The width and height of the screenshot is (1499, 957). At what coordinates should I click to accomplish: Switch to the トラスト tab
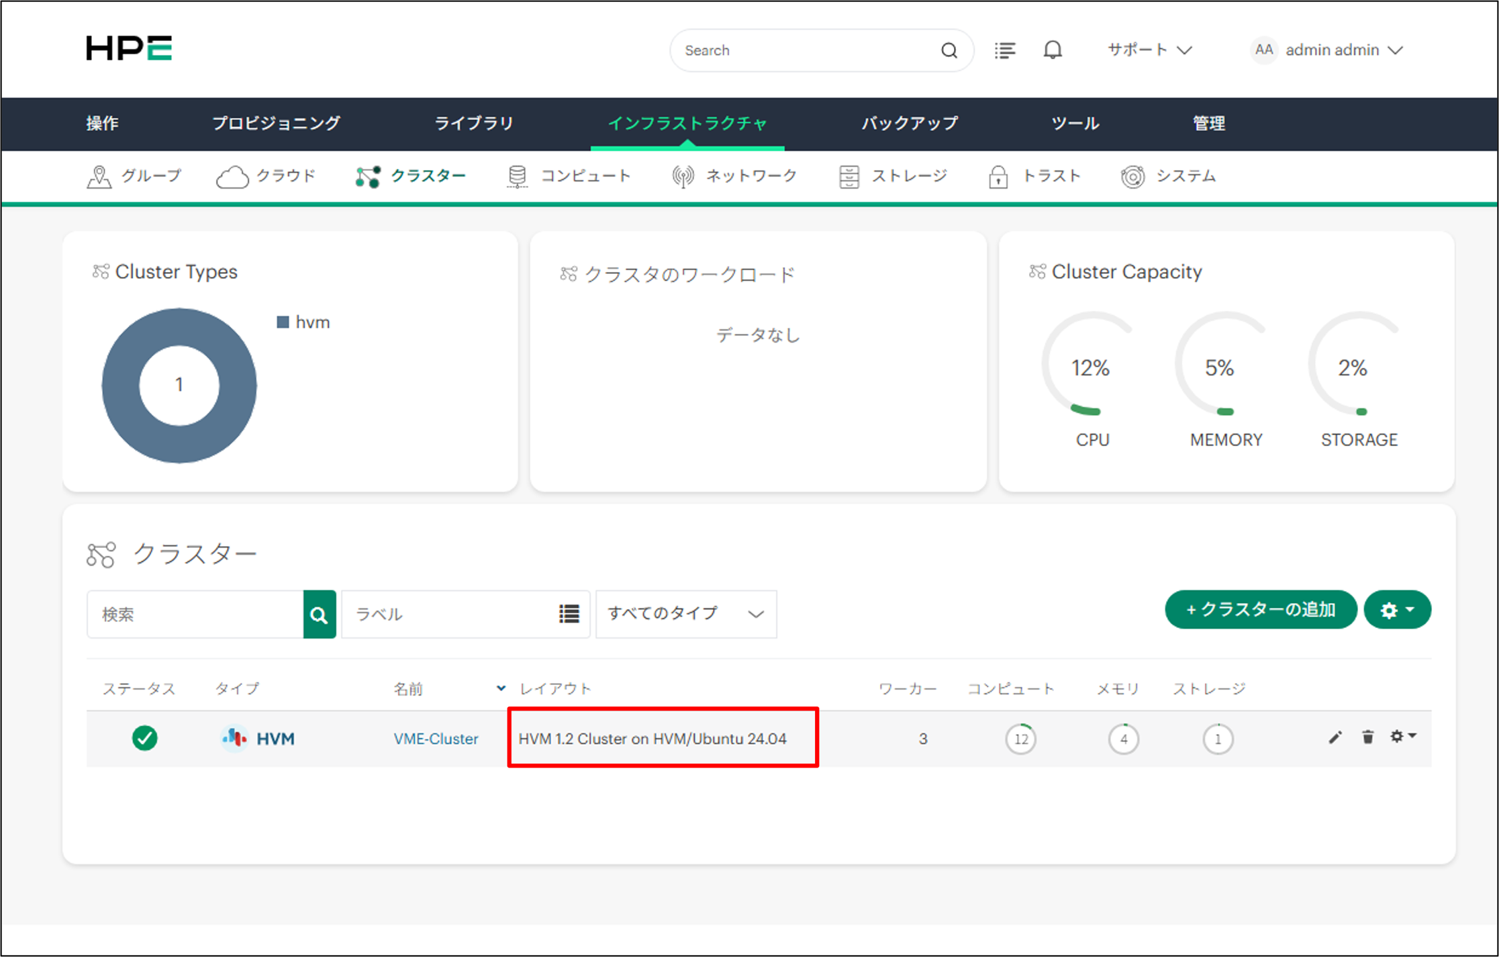point(1034,177)
